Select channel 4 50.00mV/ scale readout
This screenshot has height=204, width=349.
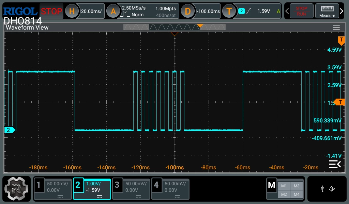175,184
